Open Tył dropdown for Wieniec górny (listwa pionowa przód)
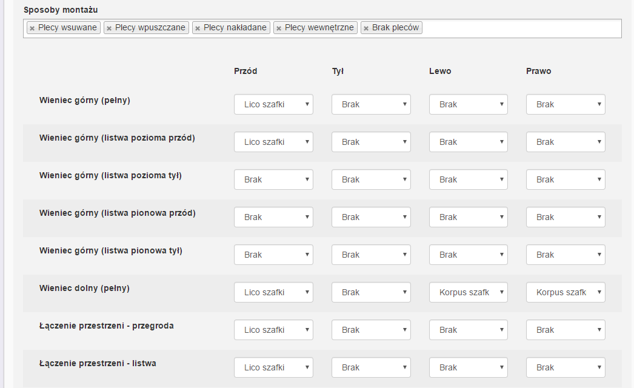The width and height of the screenshot is (634, 388). point(371,217)
